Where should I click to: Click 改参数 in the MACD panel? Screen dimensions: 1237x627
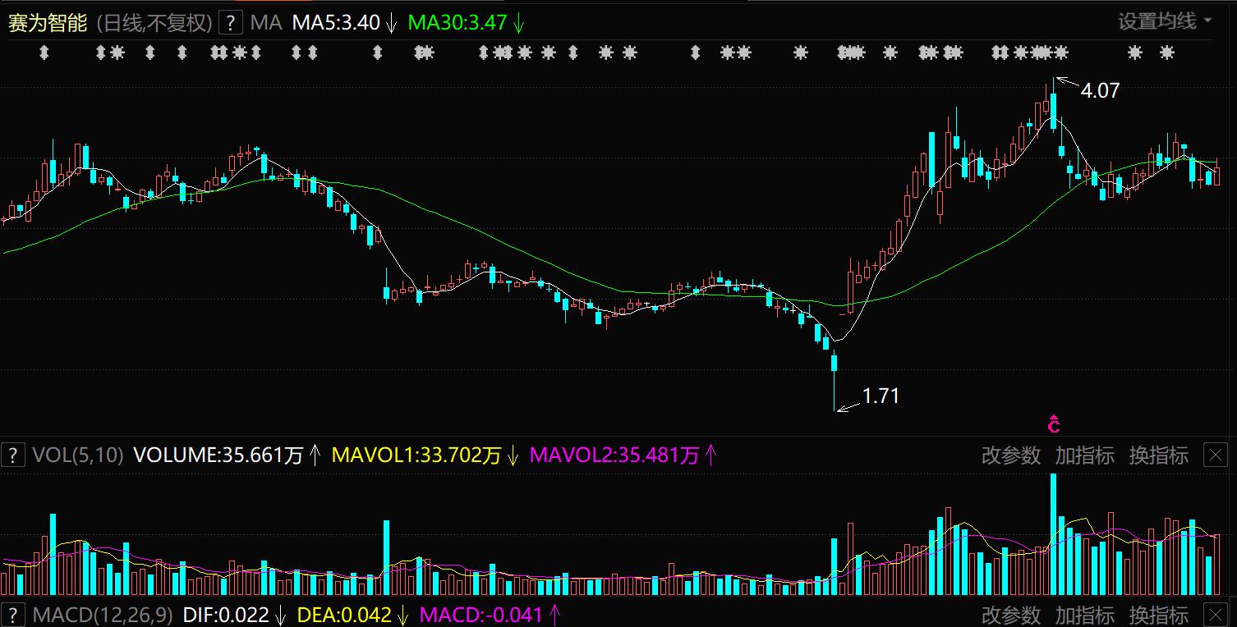[1010, 615]
